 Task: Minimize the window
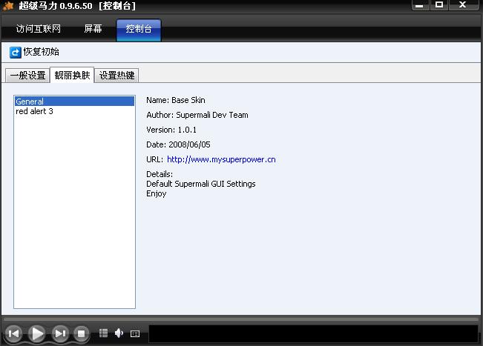pos(419,5)
